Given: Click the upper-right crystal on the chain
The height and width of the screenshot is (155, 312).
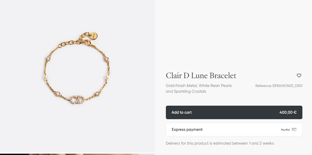Looking at the screenshot, I should [x=106, y=59].
